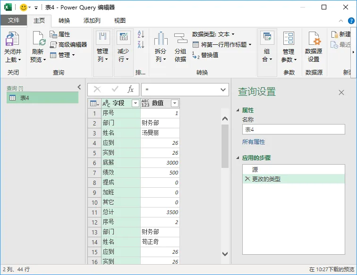The height and width of the screenshot is (275, 357).
Task: Click the fx formula icon
Action: [131, 90]
